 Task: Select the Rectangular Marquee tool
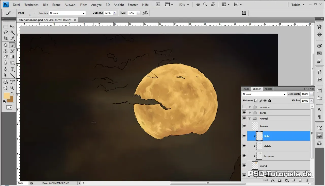coord(6,27)
